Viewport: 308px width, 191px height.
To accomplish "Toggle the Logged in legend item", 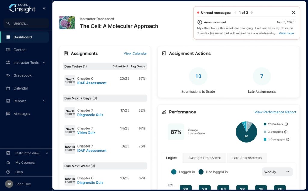I will [183, 172].
